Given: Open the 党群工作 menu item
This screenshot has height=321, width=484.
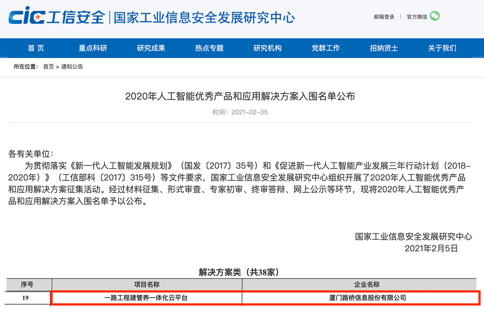Looking at the screenshot, I should point(326,48).
